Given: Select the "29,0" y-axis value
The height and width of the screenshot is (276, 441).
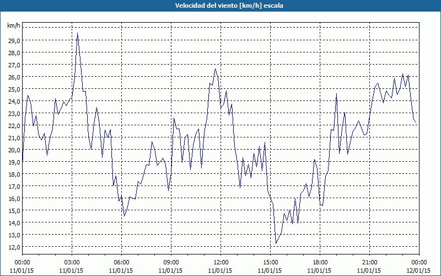Looking at the screenshot, I should [x=14, y=40].
